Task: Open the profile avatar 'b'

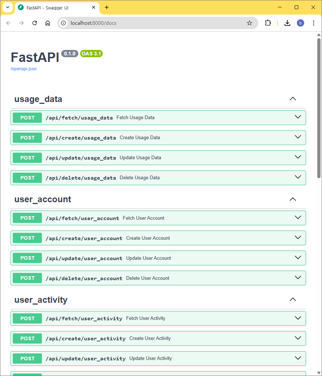Action: (301, 23)
